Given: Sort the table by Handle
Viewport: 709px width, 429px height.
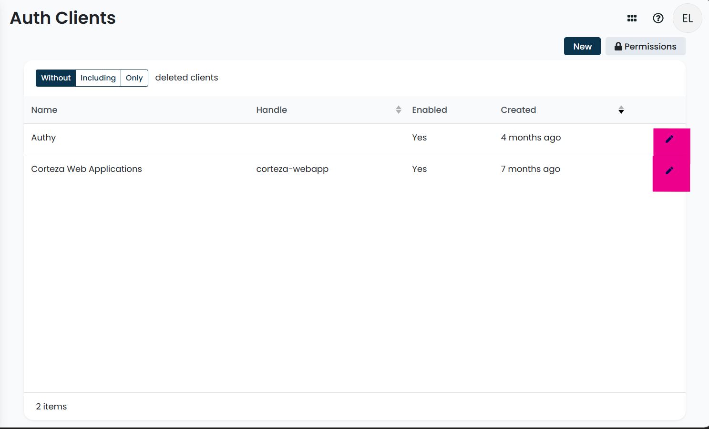Looking at the screenshot, I should pyautogui.click(x=399, y=110).
